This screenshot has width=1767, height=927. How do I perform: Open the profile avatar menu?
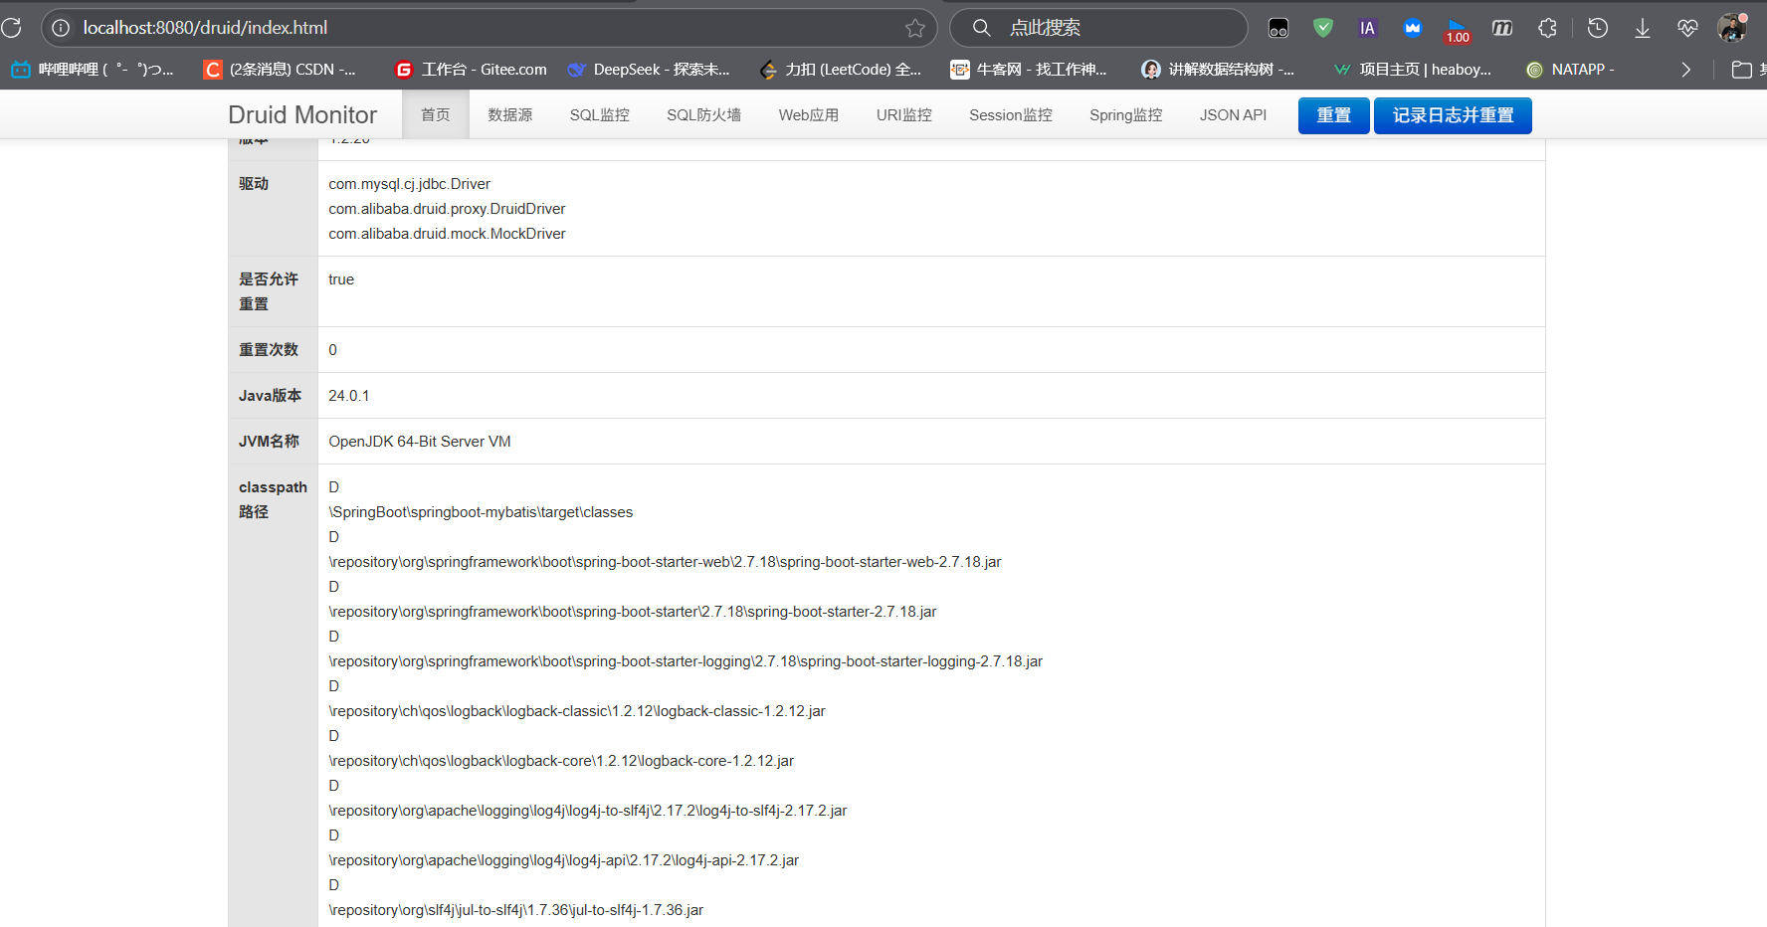[x=1732, y=28]
